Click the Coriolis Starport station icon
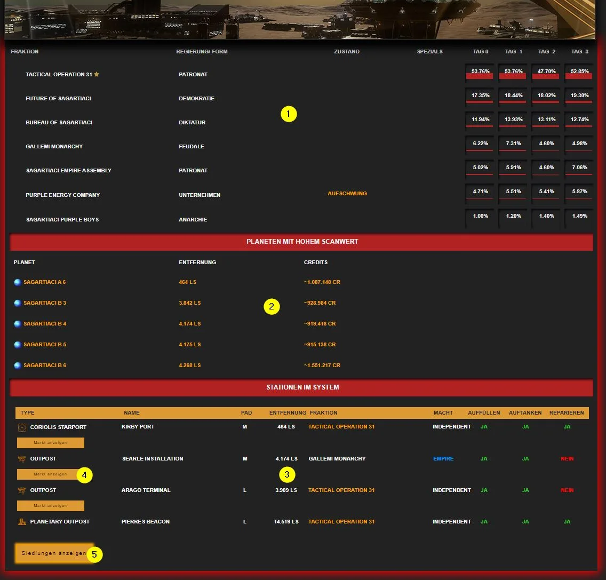The image size is (606, 580). pos(22,427)
